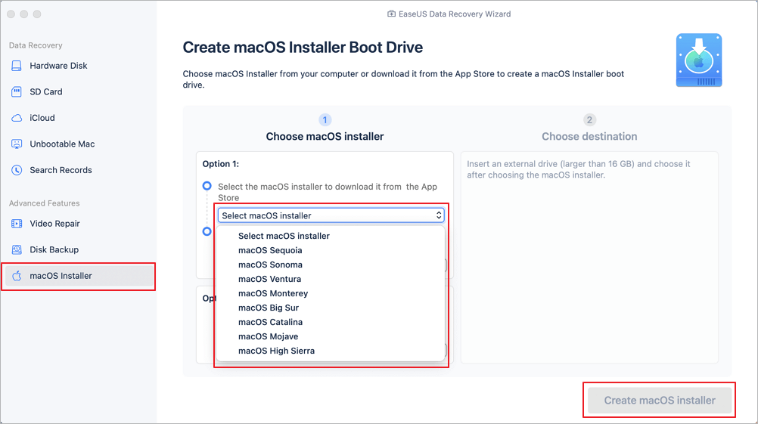Click the SD Card sidebar icon
The width and height of the screenshot is (758, 424).
[17, 92]
